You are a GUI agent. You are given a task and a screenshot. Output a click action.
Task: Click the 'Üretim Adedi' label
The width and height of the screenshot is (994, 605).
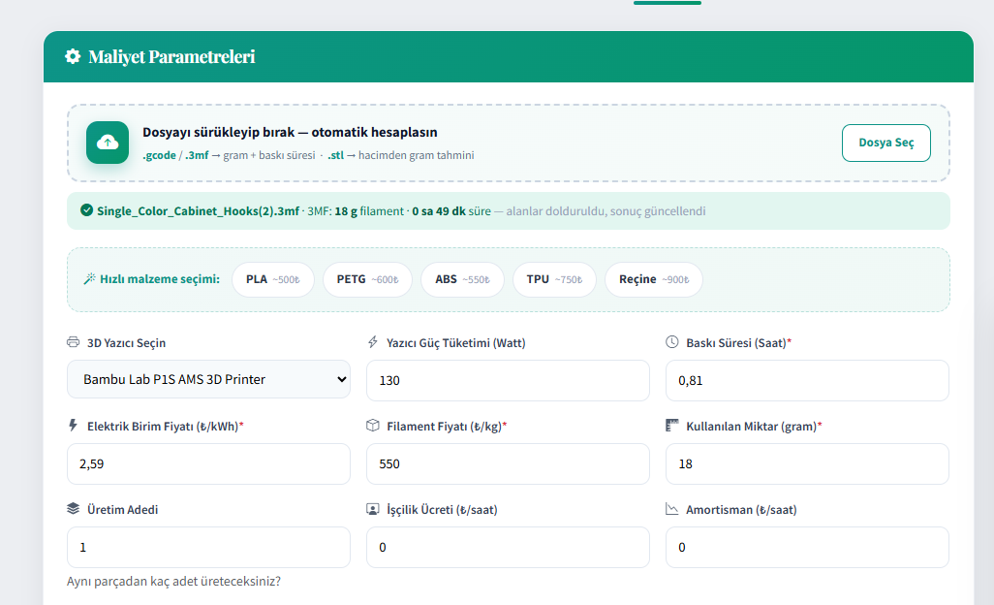pyautogui.click(x=122, y=510)
